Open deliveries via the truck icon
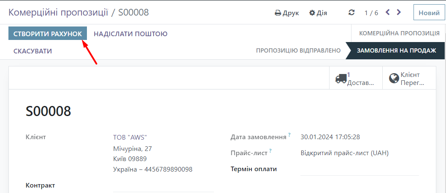This screenshot has width=446, height=193. click(x=341, y=78)
